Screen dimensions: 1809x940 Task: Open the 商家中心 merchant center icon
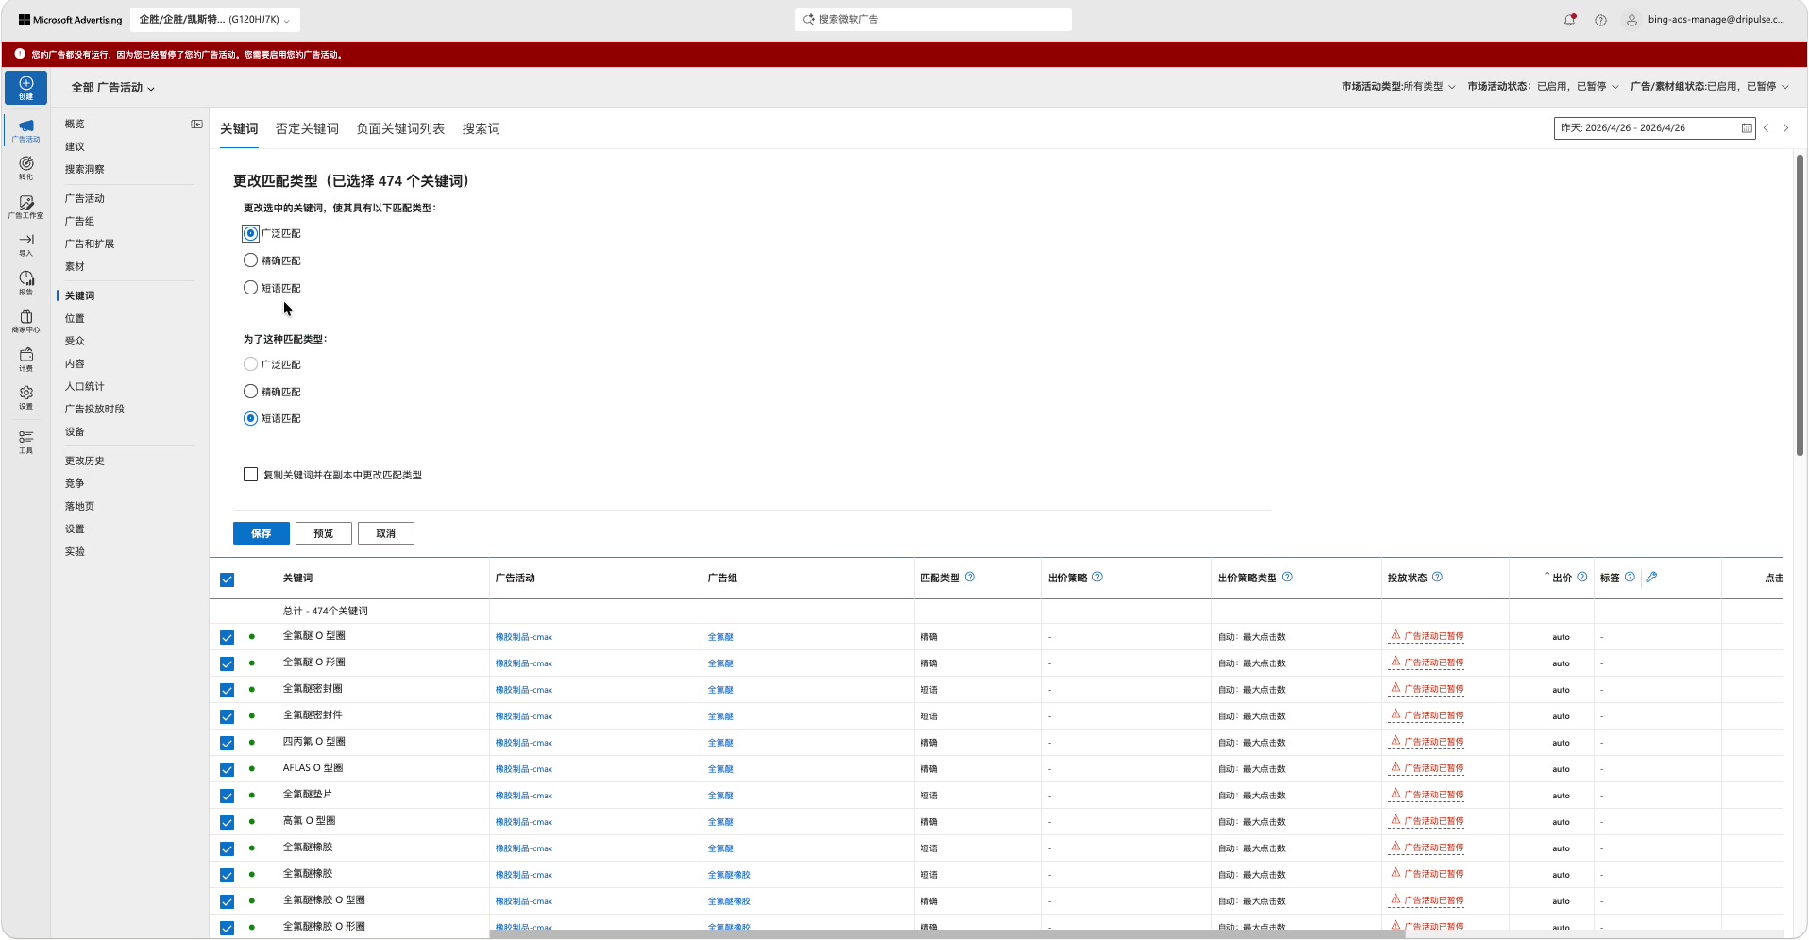point(25,321)
